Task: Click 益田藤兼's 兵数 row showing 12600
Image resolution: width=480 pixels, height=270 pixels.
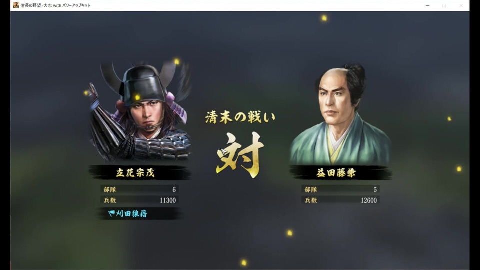Action: tap(340, 200)
